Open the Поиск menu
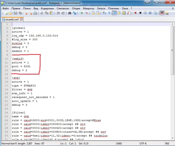The width and height of the screenshot is (175, 146). pyautogui.click(x=27, y=8)
